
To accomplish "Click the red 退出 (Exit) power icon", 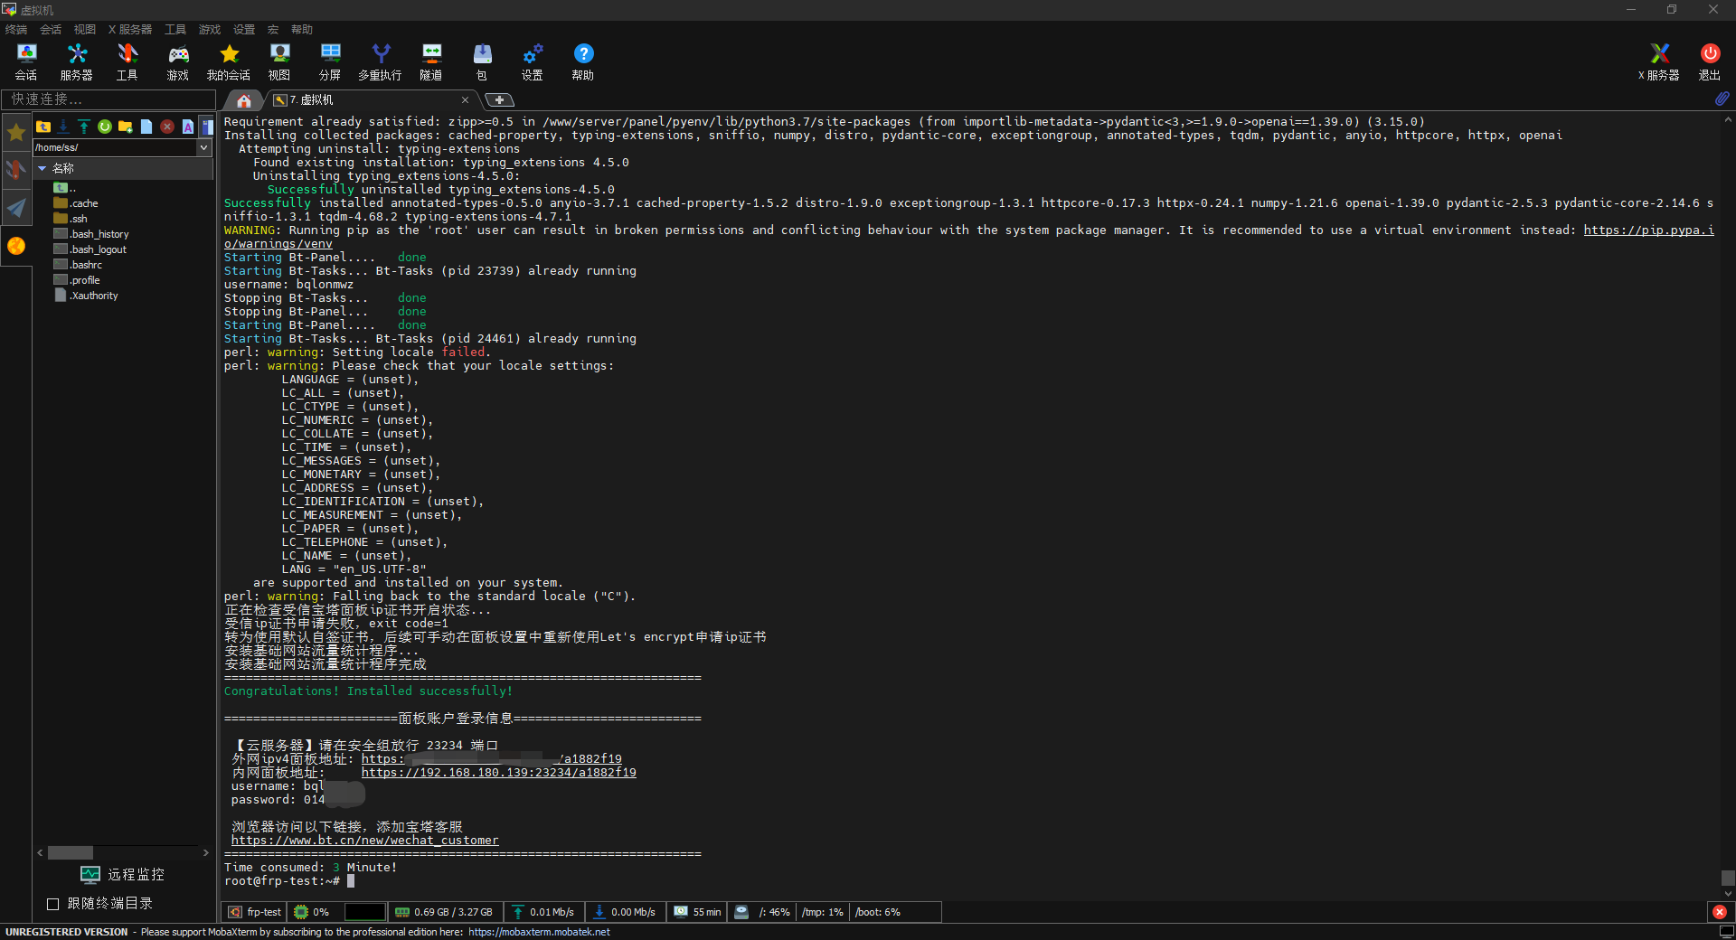I will pyautogui.click(x=1710, y=62).
